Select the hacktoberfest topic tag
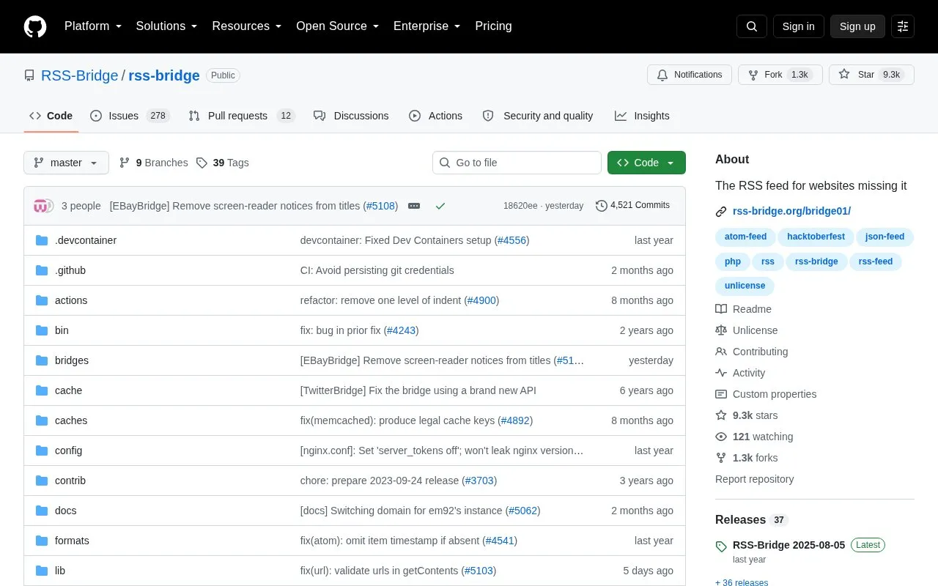 click(816, 237)
